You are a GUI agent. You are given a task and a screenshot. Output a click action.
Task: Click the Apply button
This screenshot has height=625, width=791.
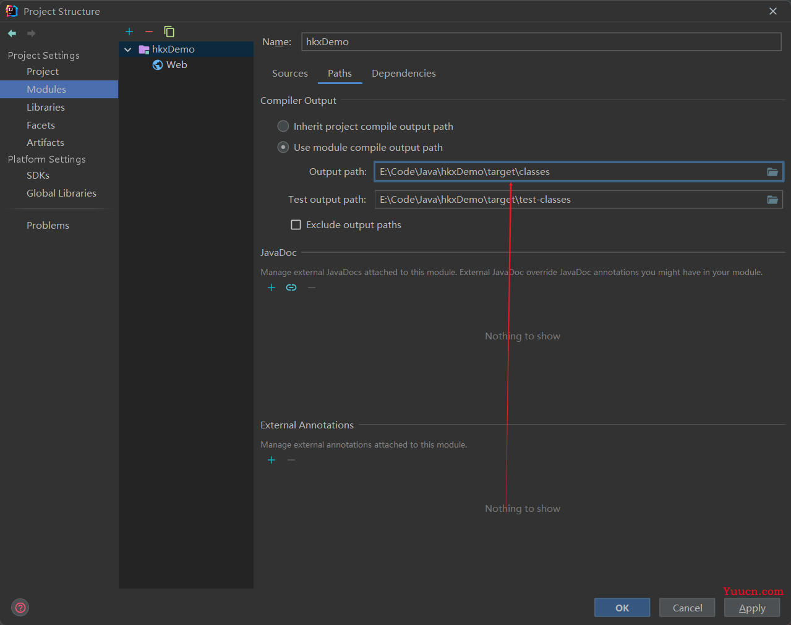pyautogui.click(x=752, y=608)
